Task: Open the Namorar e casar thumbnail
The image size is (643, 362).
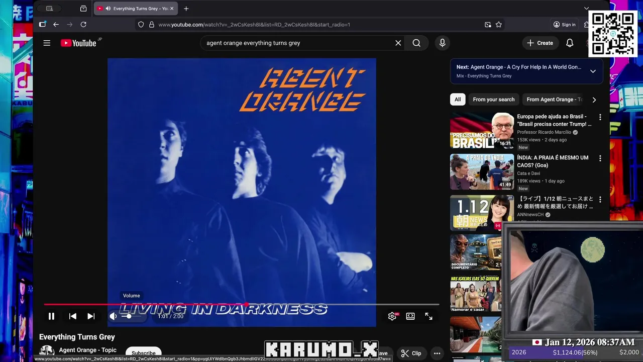Action: pyautogui.click(x=476, y=294)
